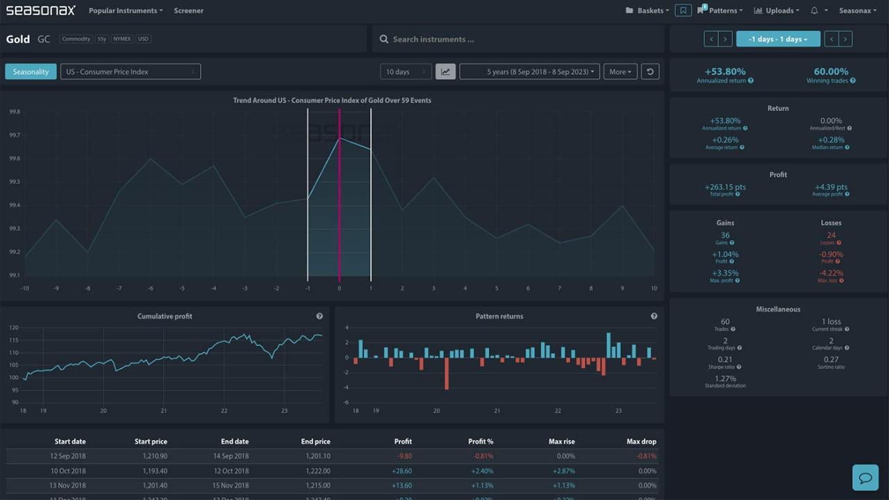Open the More options dropdown
This screenshot has height=500, width=889.
coord(620,71)
